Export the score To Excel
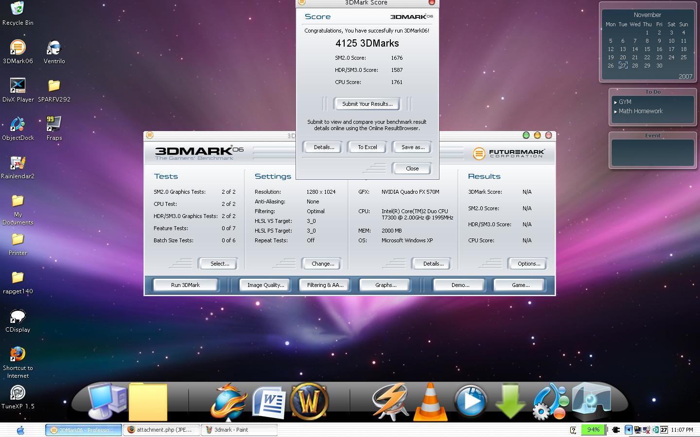This screenshot has height=437, width=700. (x=367, y=147)
